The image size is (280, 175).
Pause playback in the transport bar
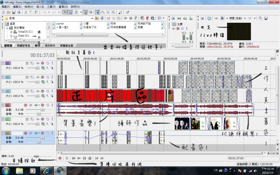coord(84,158)
